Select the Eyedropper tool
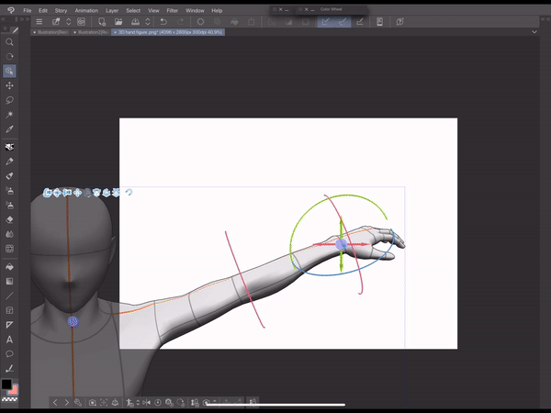This screenshot has width=551, height=413. pyautogui.click(x=9, y=129)
